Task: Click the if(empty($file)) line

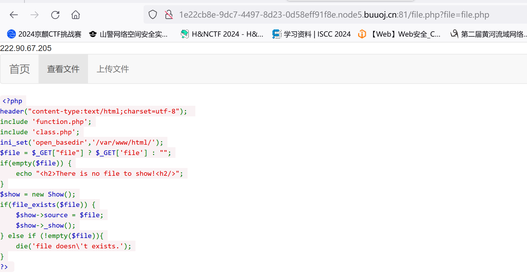Action: click(x=36, y=163)
